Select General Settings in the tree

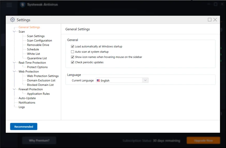pyautogui.click(x=29, y=27)
